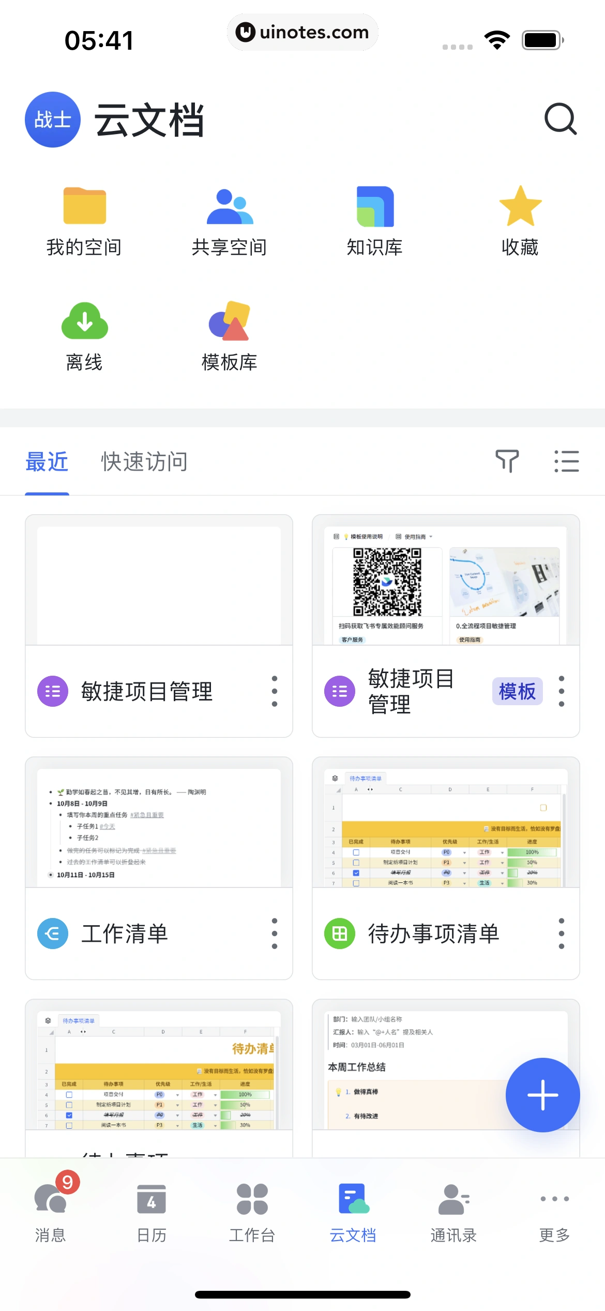605x1311 pixels.
Task: Switch to 快速访问 tab
Action: (x=144, y=461)
